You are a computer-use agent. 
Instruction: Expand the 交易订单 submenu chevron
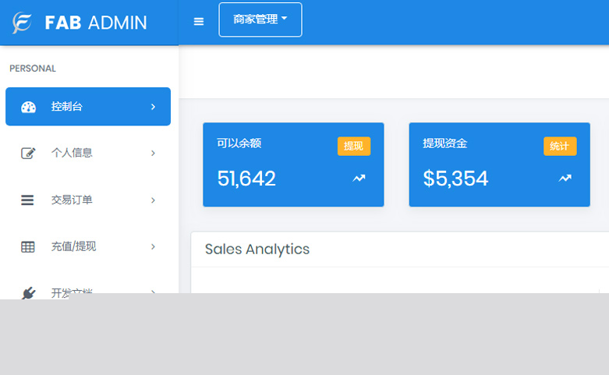coord(153,200)
